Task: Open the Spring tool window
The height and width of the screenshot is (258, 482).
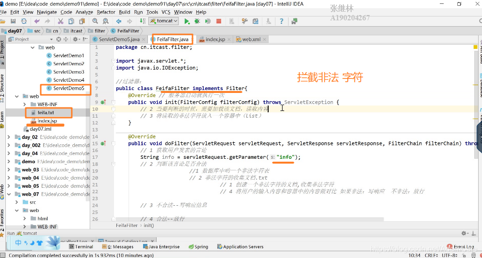Action: coord(198,247)
